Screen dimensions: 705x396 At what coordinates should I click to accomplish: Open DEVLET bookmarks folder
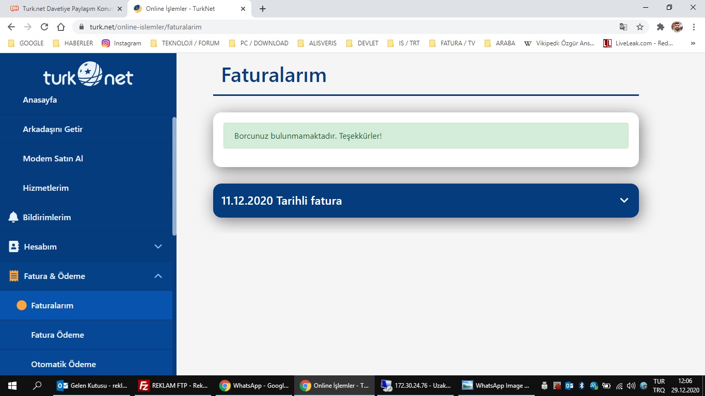click(x=363, y=43)
